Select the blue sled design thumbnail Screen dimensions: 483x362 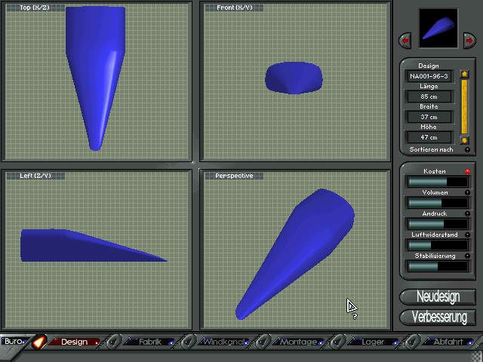pos(438,29)
